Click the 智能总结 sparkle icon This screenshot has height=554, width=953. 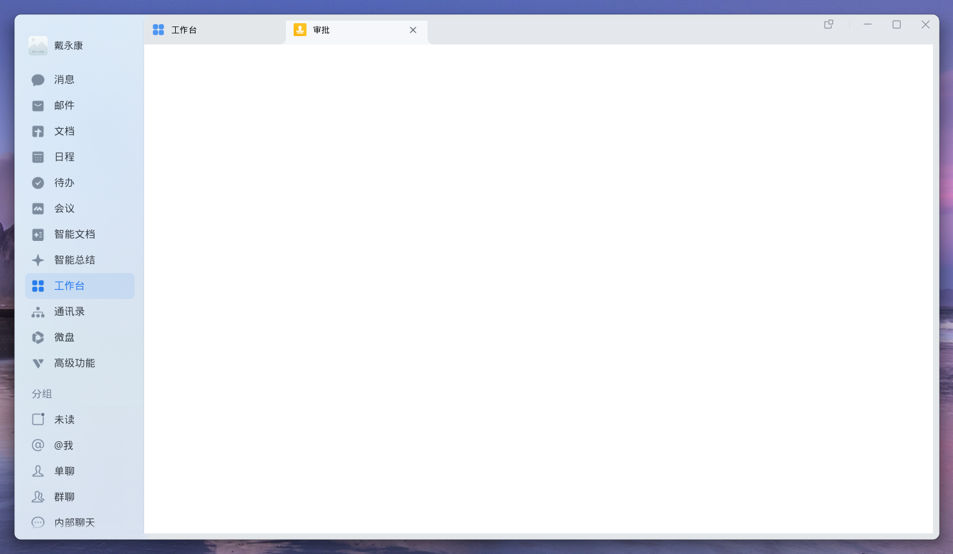click(38, 260)
